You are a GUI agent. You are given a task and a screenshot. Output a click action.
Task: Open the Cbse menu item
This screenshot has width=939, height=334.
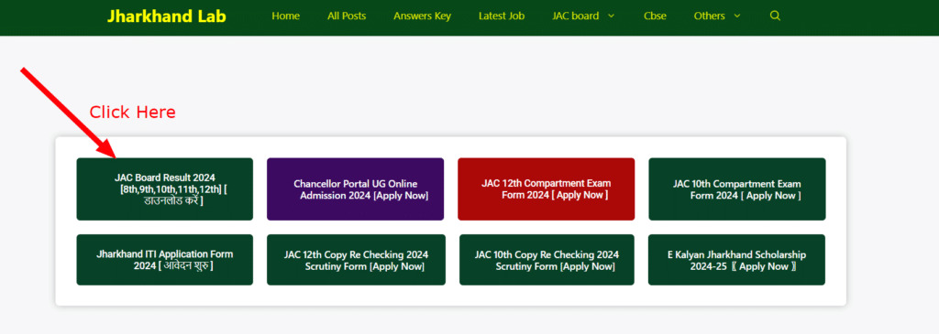pyautogui.click(x=655, y=16)
